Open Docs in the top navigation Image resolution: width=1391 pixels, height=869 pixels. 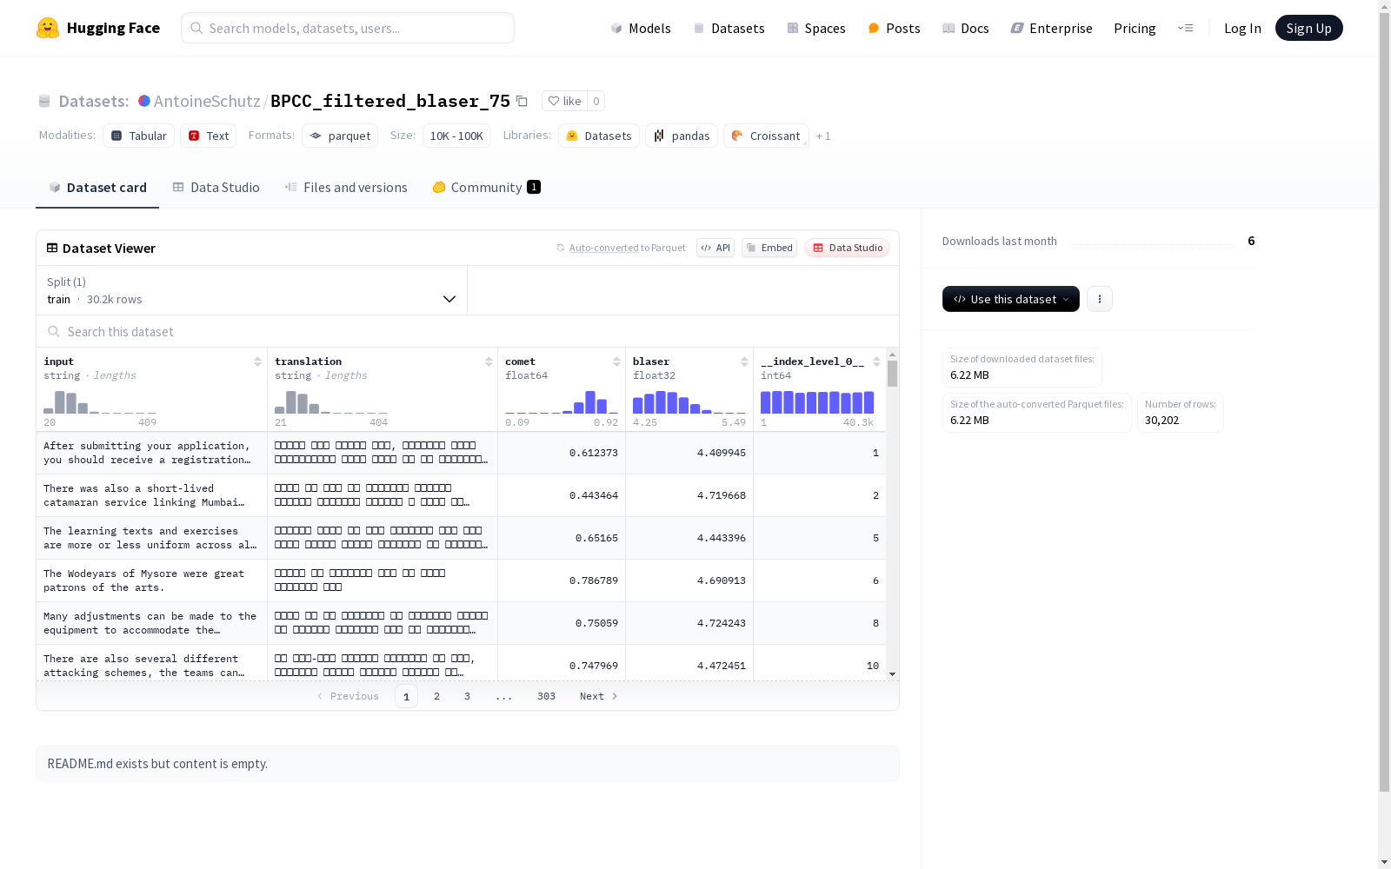tap(966, 28)
